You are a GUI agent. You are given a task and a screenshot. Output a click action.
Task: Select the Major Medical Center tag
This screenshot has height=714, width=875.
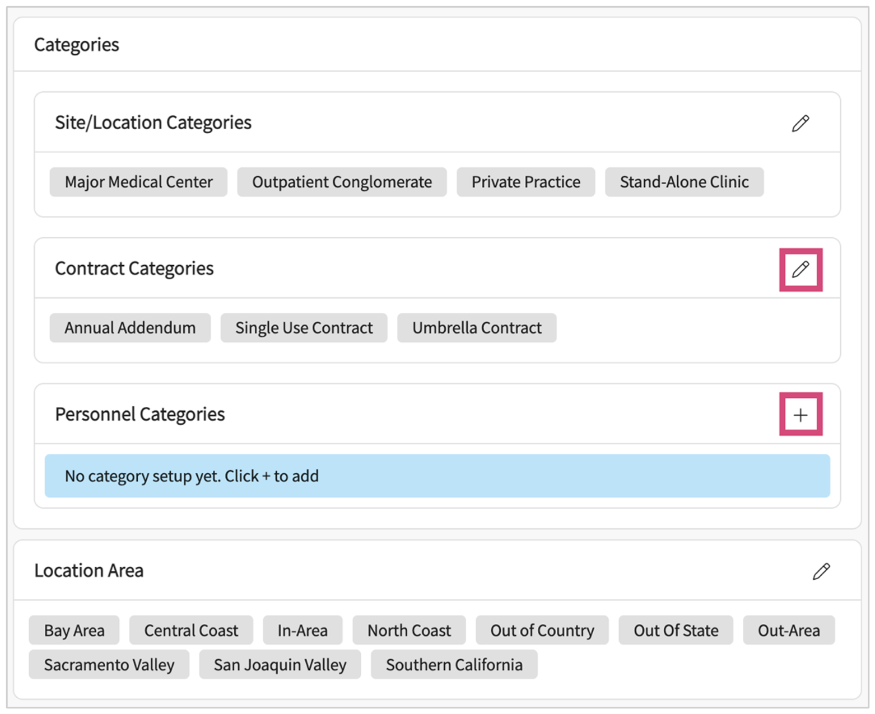(x=138, y=182)
